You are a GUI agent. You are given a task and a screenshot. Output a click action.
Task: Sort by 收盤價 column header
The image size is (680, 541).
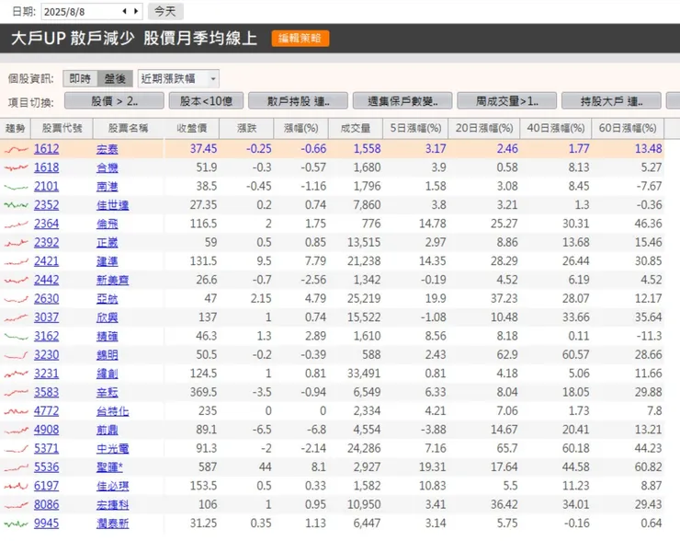[x=192, y=128]
